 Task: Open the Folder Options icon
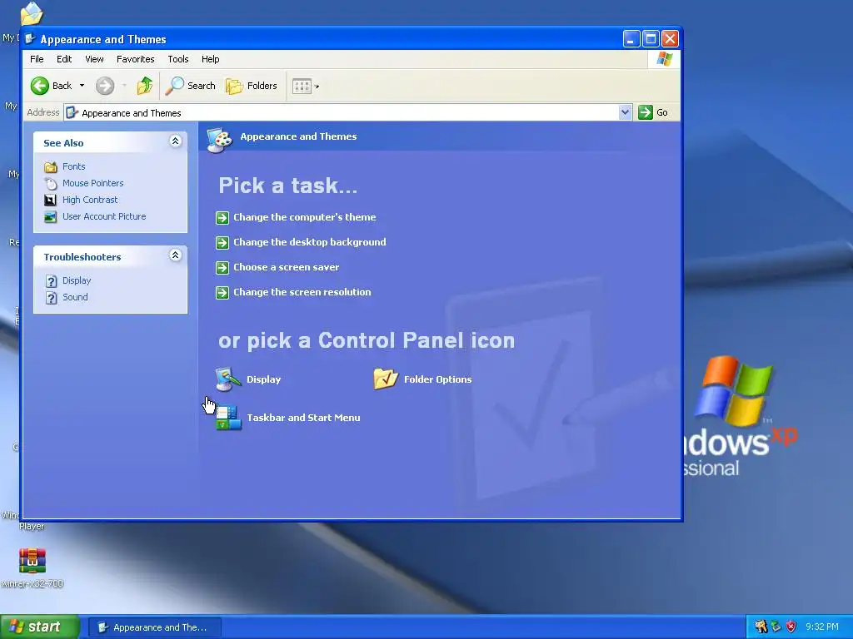387,379
